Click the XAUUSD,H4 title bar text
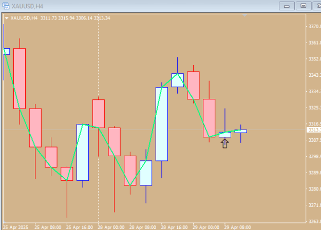This screenshot has width=321, height=230. [27, 6]
